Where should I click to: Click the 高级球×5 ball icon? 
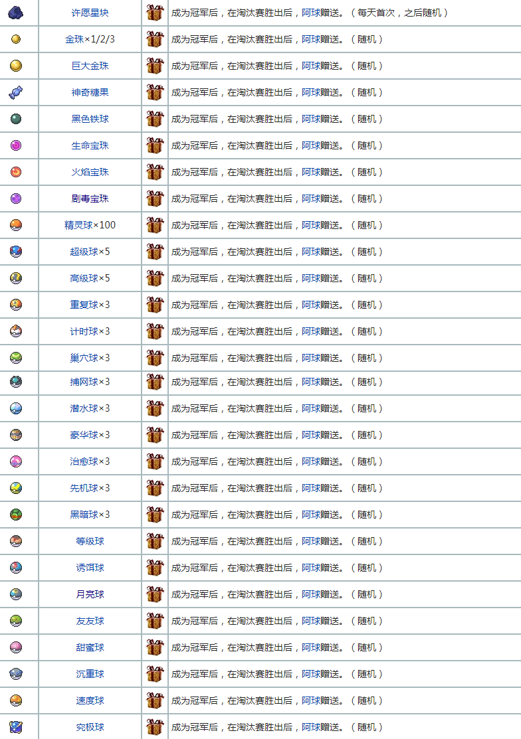(x=16, y=278)
